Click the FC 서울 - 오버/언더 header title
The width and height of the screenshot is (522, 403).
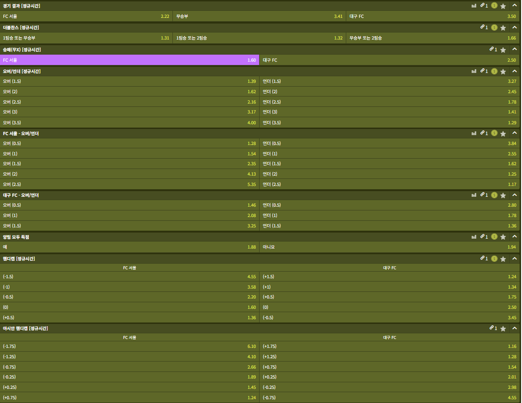pyautogui.click(x=21, y=134)
